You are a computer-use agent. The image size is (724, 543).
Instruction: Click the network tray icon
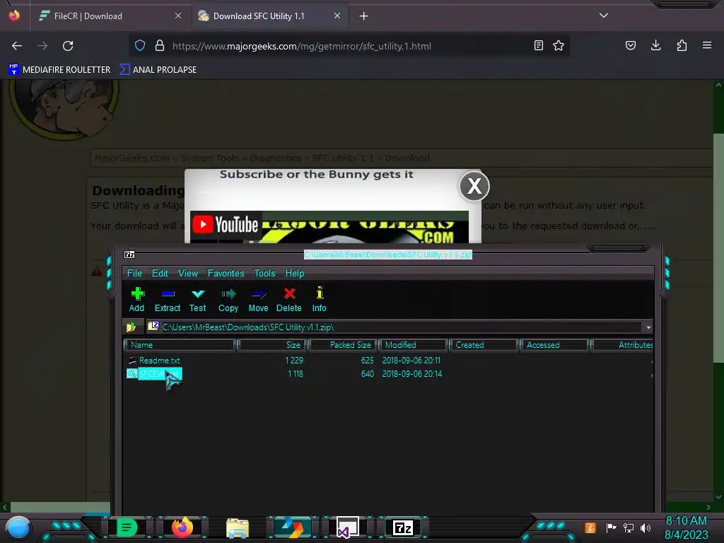pos(629,527)
